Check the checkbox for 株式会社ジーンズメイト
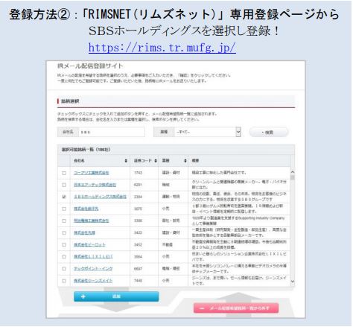Viewport: 353px width, 327px height. point(64,281)
